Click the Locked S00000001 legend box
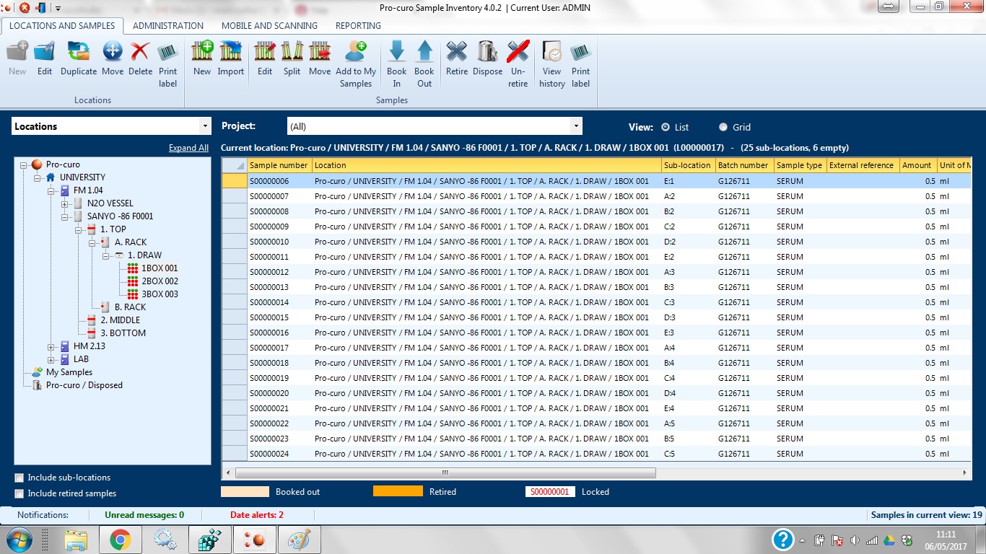The height and width of the screenshot is (554, 986). (x=550, y=492)
